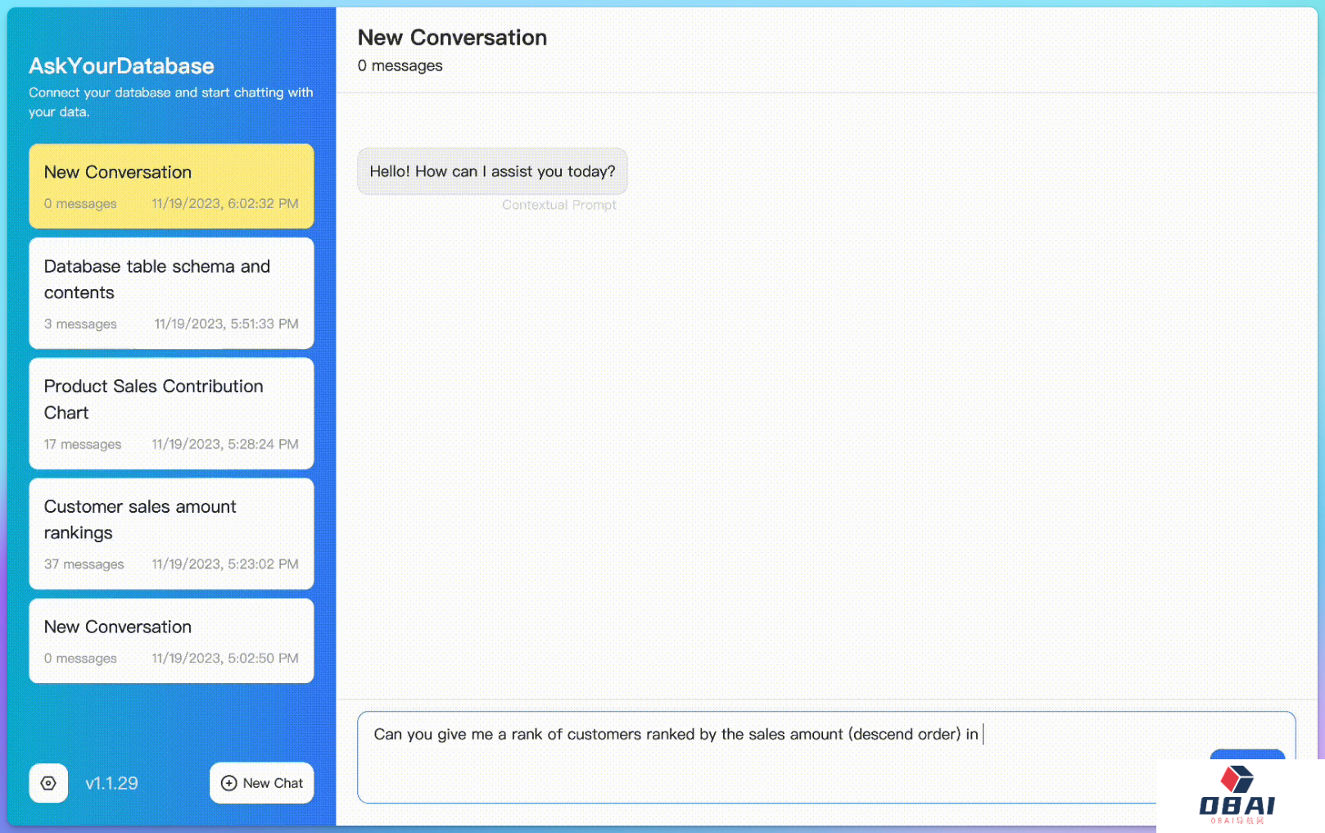Start a New Chat
This screenshot has width=1325, height=833.
262,783
